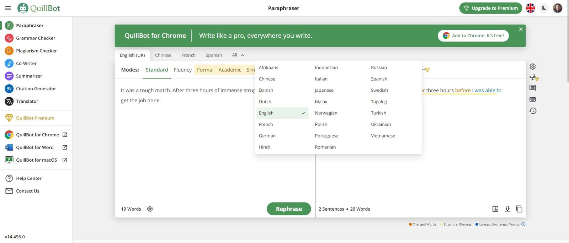569x243 pixels.
Task: Click Add to Chrome button
Action: pyautogui.click(x=473, y=36)
